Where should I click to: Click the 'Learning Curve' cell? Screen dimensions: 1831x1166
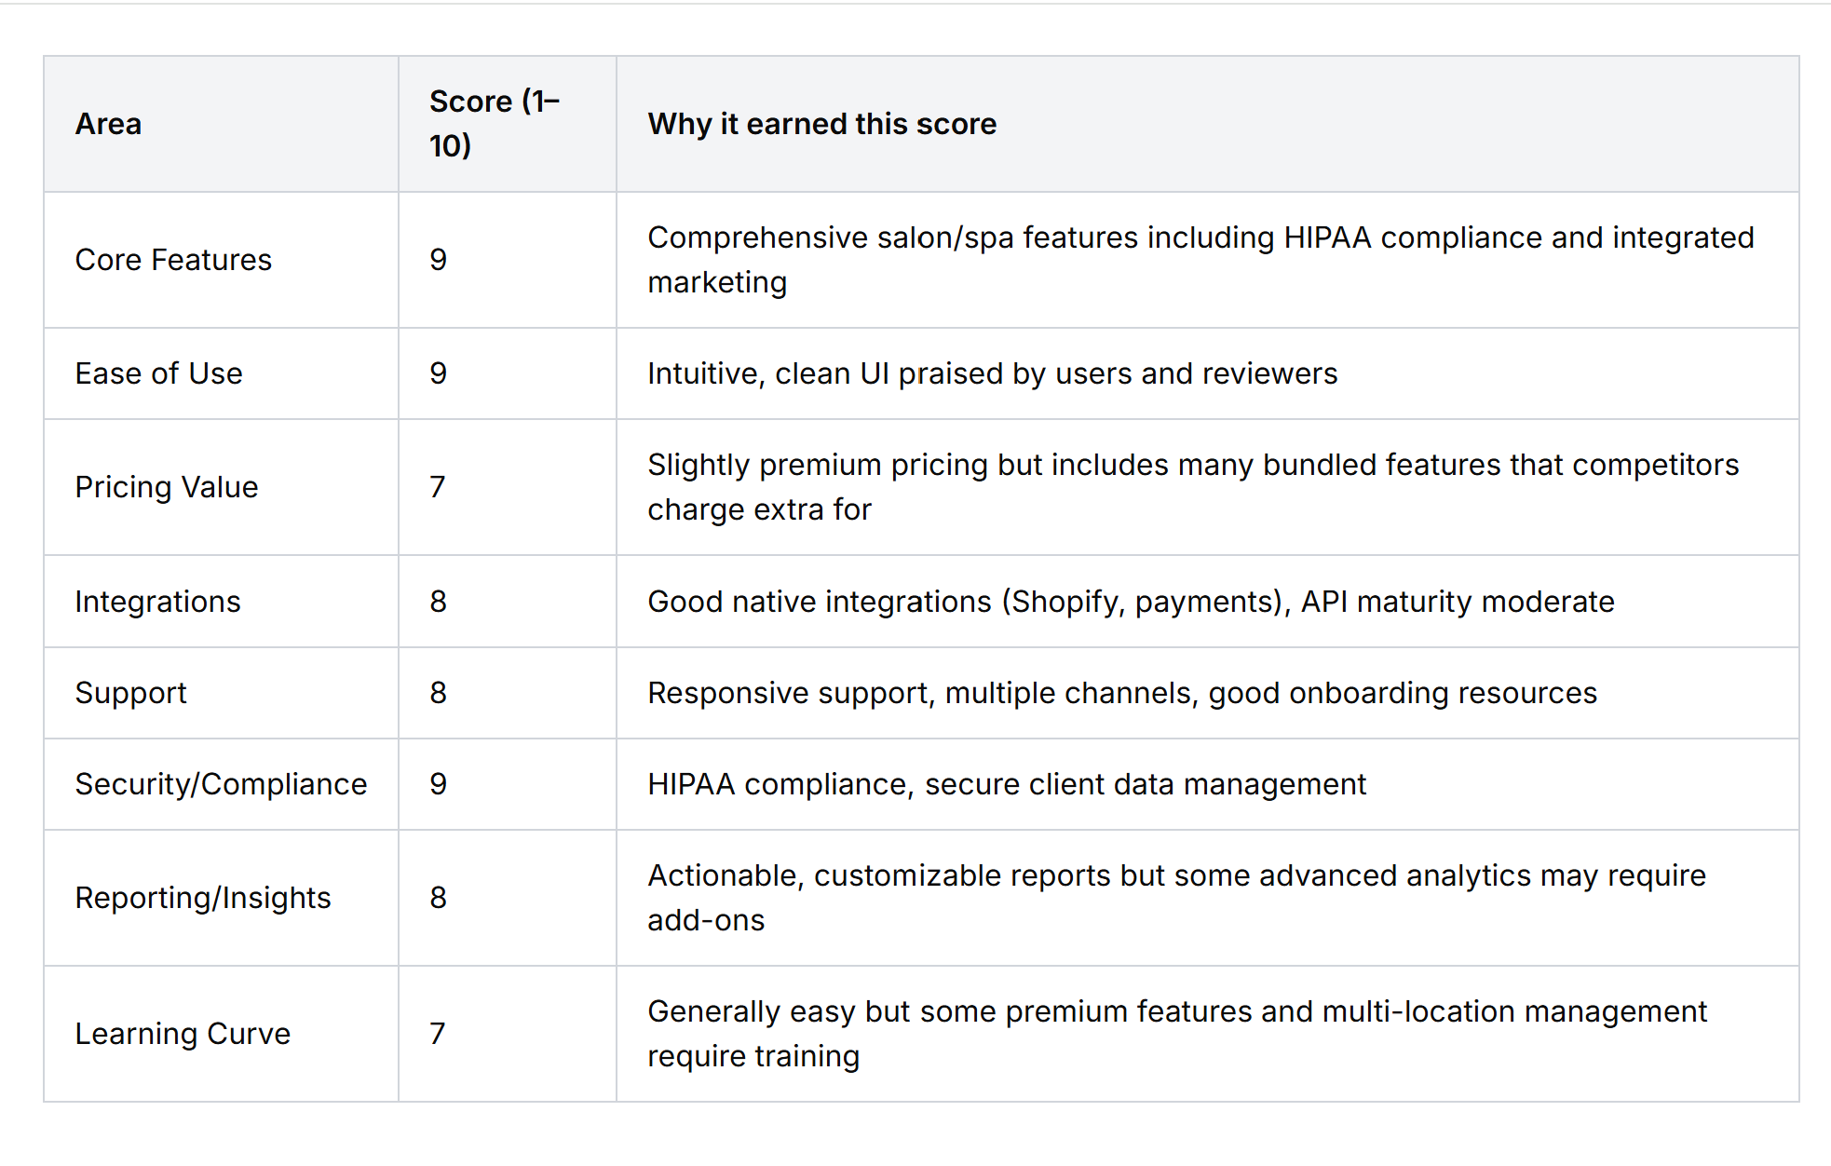tap(183, 1034)
